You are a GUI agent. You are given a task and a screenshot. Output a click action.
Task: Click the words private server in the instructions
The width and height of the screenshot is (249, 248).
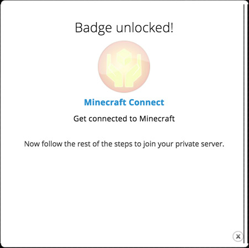tap(200, 144)
